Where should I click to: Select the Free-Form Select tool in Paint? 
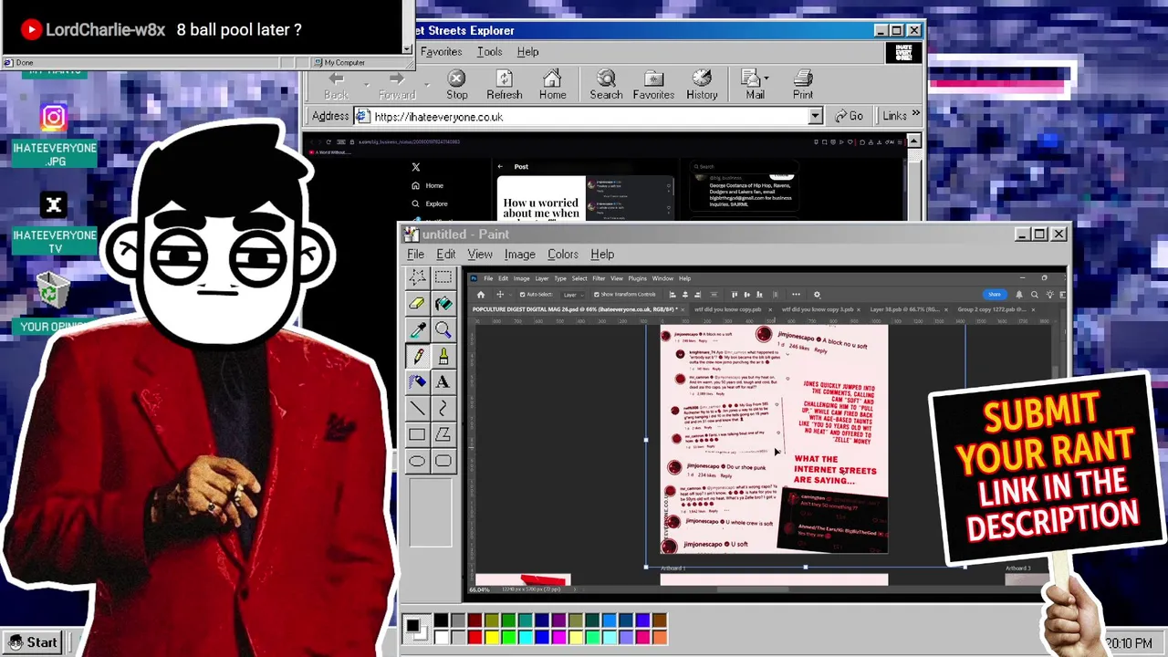[x=417, y=276]
